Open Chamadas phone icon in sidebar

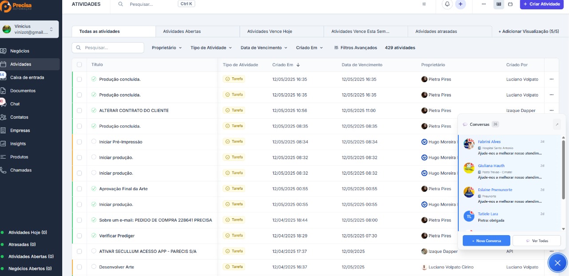(4, 170)
